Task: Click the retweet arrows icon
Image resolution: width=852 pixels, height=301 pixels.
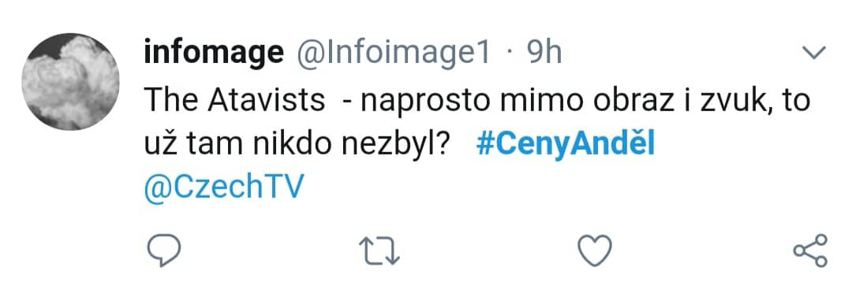Action: [x=379, y=252]
